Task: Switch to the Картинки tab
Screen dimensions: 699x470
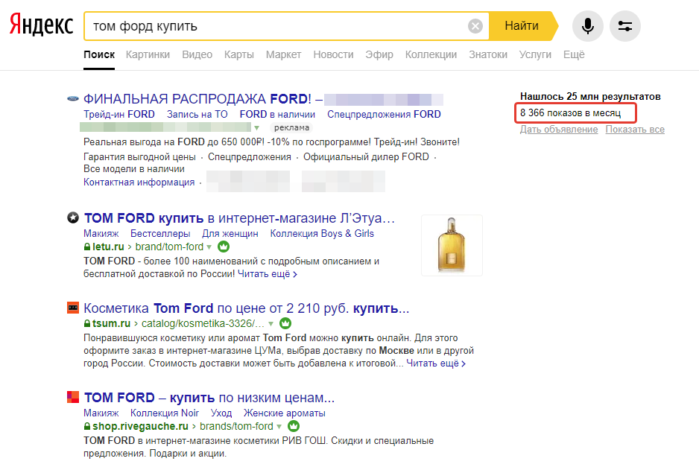Action: click(x=148, y=54)
